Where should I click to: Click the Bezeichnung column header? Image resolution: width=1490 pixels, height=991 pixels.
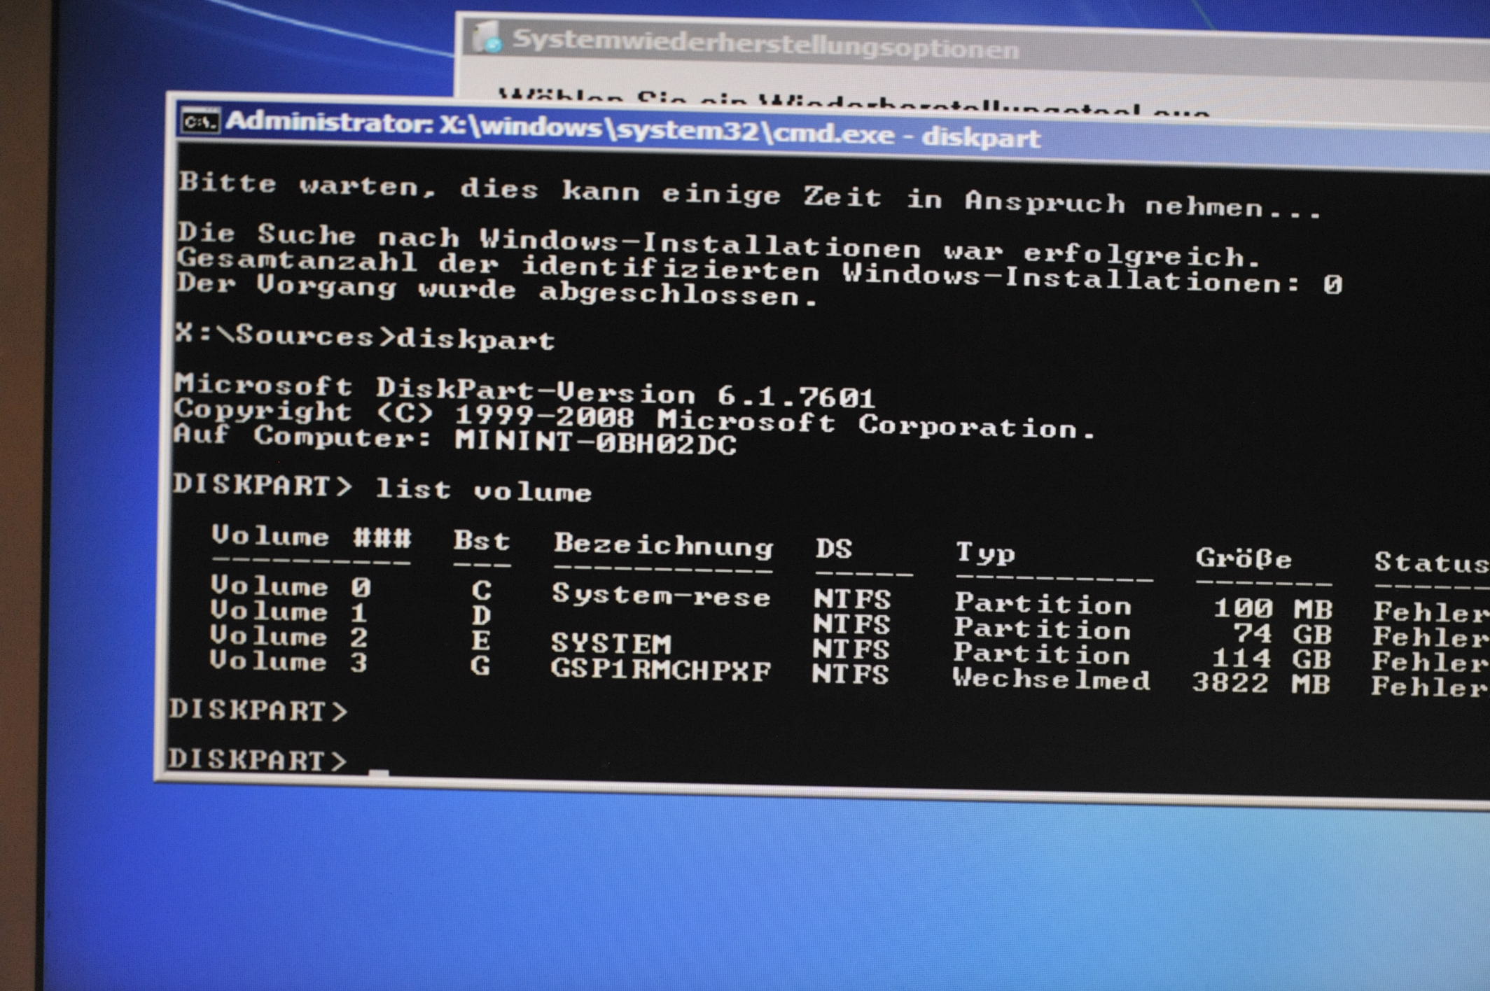tap(662, 544)
